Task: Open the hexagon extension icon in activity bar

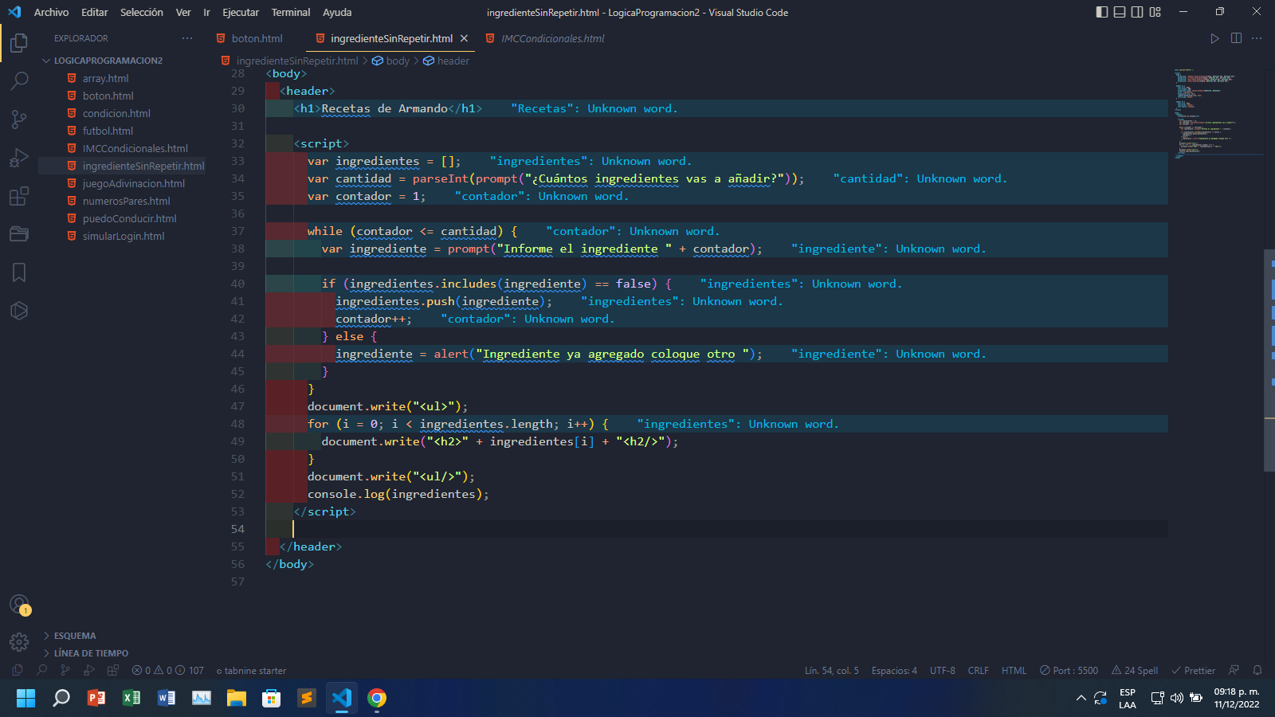Action: coord(19,311)
